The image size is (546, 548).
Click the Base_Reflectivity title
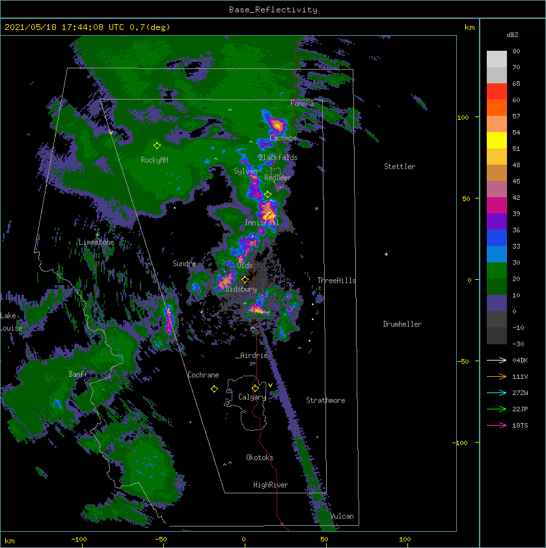coord(273,10)
